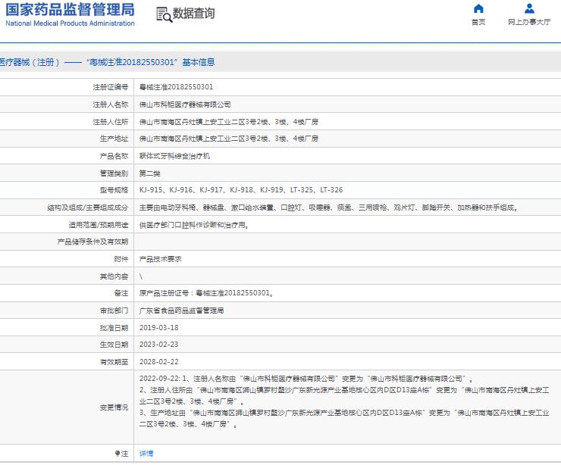Screen dimensions: 561x465
Task: Click expiry date 2028-02-22
Action: tap(159, 362)
